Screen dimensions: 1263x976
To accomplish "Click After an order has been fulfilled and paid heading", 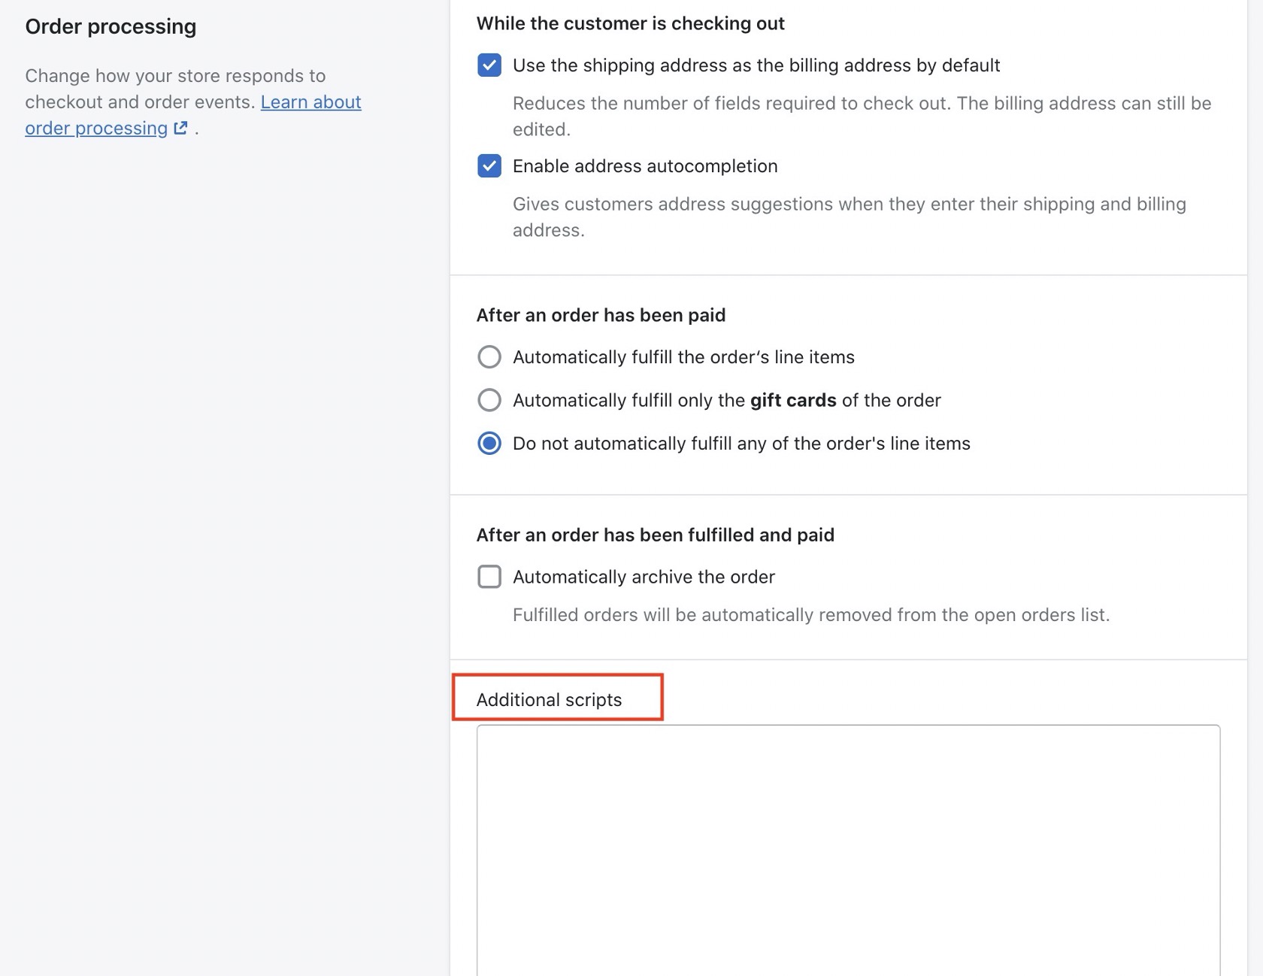I will click(655, 535).
